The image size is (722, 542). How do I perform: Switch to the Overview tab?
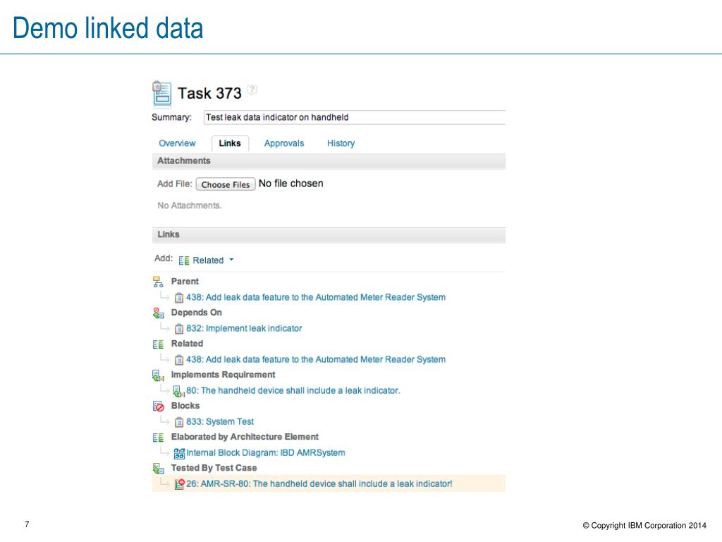point(177,143)
